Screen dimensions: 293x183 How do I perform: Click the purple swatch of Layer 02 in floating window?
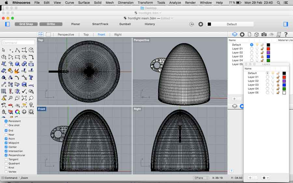point(284,81)
